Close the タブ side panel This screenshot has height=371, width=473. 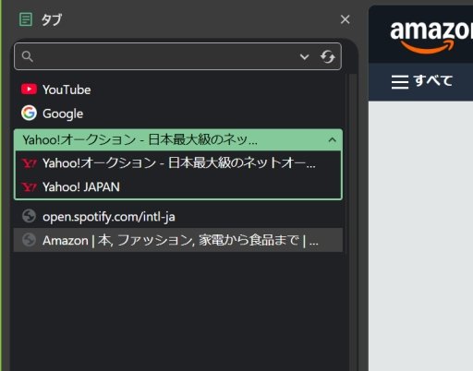pyautogui.click(x=345, y=19)
